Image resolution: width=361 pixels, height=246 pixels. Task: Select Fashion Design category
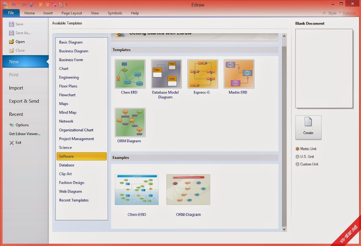tap(72, 183)
